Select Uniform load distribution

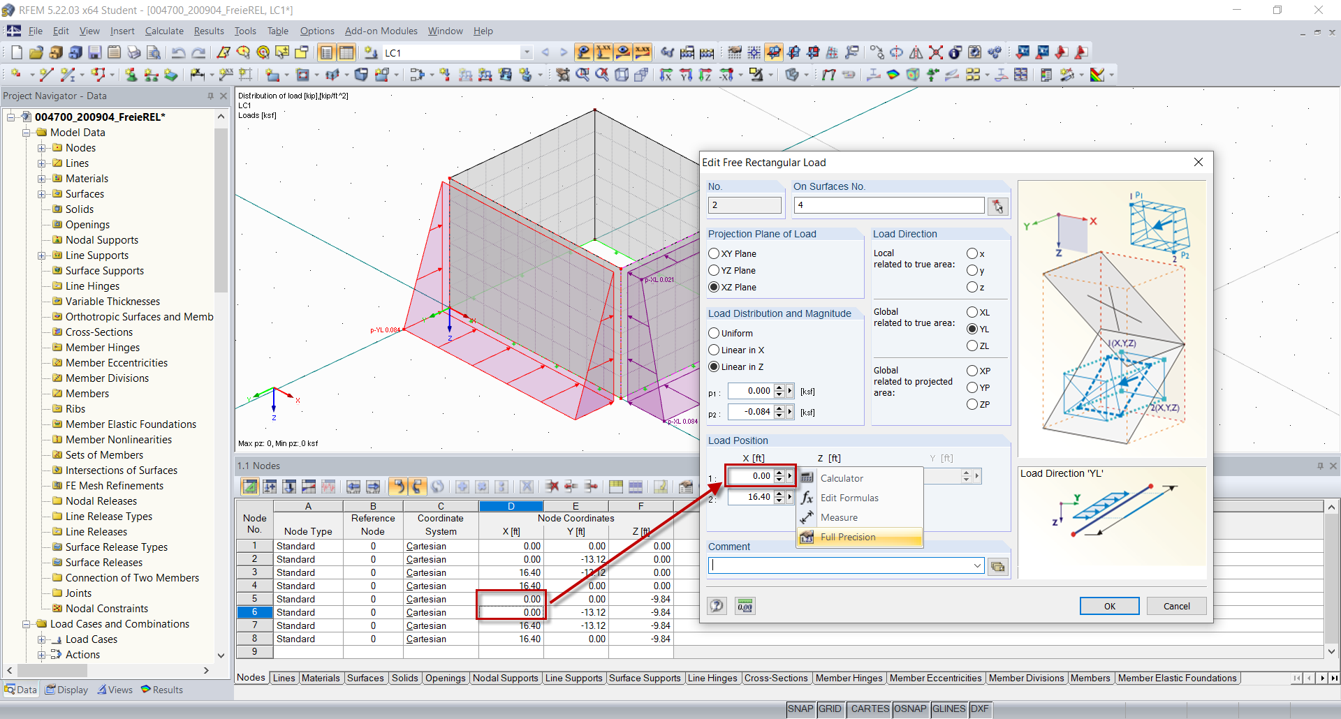[x=715, y=333]
